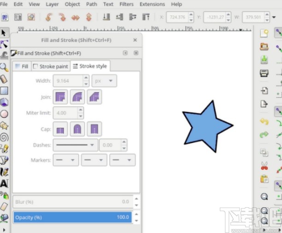
Task: Switch to the Fill tab
Action: point(21,66)
